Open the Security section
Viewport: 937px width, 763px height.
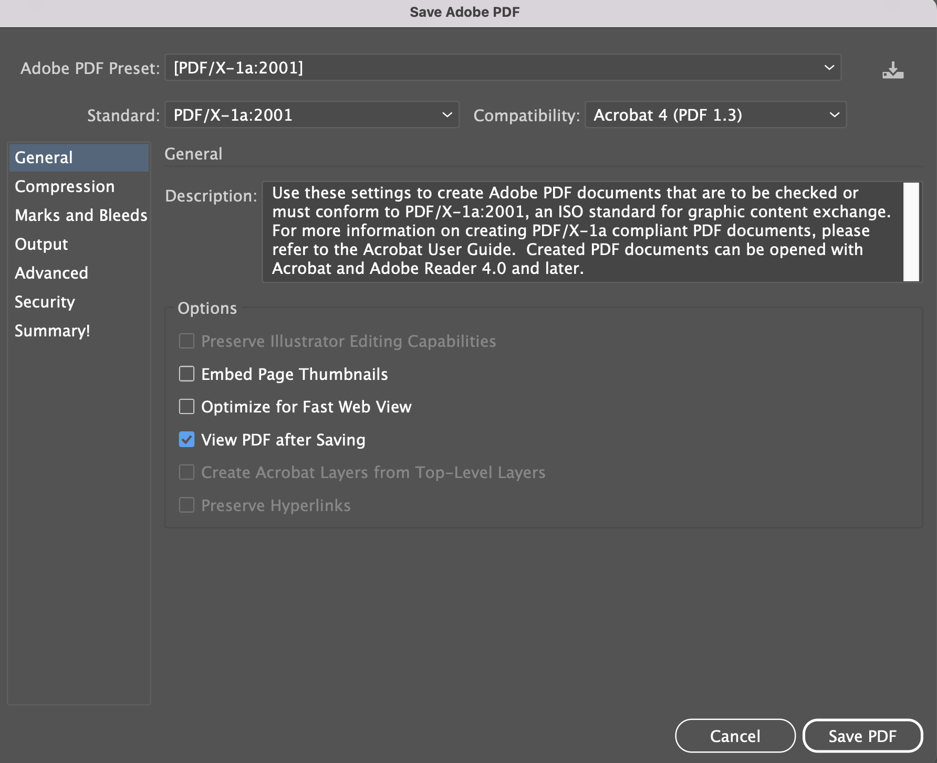coord(79,302)
